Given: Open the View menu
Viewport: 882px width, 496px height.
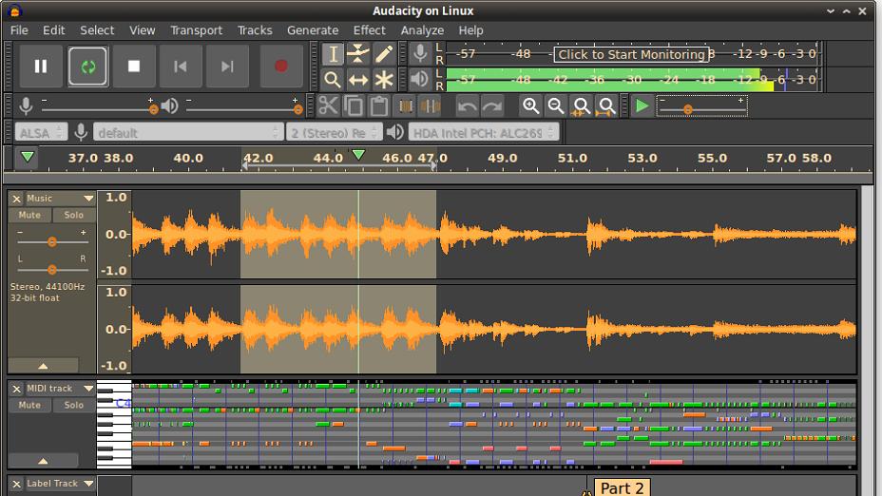Looking at the screenshot, I should [x=143, y=30].
